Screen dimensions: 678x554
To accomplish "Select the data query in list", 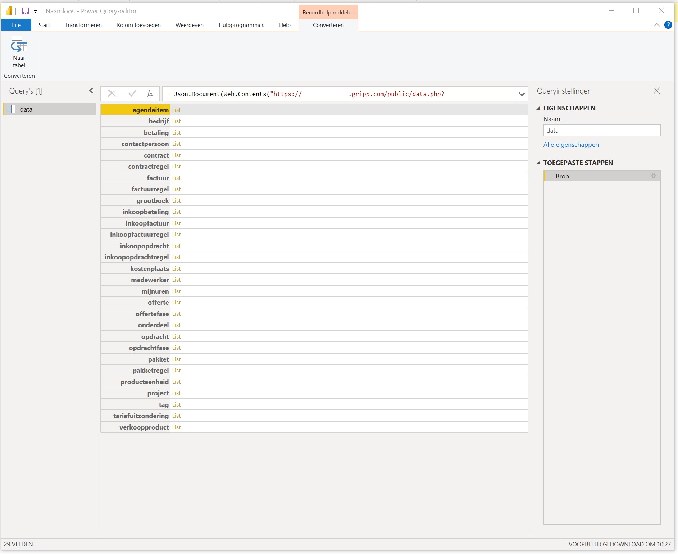I will (x=50, y=109).
